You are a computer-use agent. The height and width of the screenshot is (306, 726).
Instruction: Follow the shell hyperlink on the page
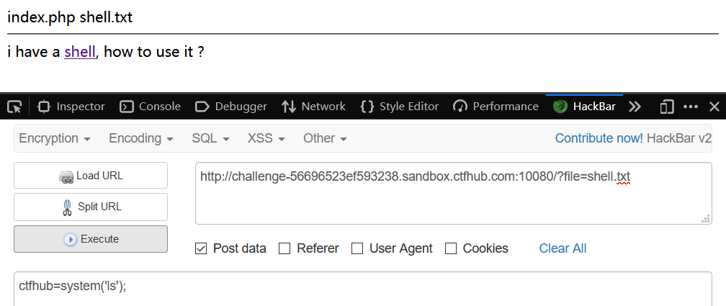pyautogui.click(x=79, y=53)
